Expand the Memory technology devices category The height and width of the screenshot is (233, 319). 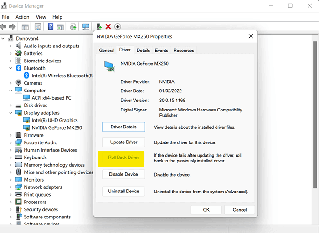point(10,165)
